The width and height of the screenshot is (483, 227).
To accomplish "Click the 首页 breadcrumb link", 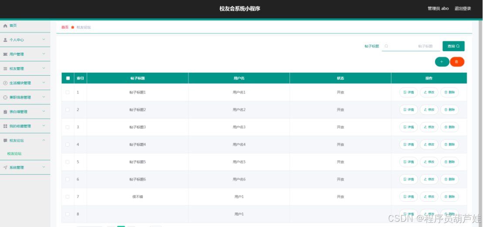I will tap(65, 27).
